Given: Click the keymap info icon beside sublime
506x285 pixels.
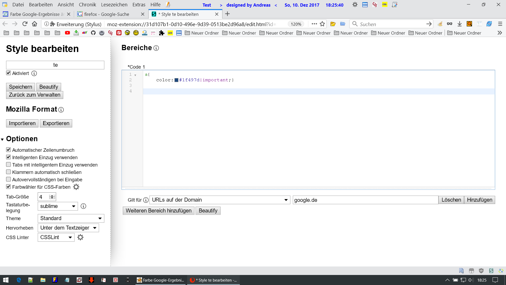Looking at the screenshot, I should click(x=83, y=206).
